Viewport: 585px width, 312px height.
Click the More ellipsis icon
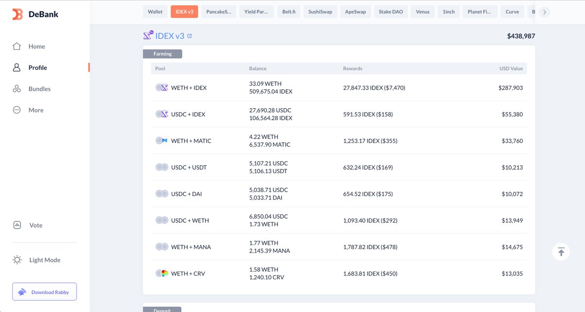pyautogui.click(x=17, y=110)
